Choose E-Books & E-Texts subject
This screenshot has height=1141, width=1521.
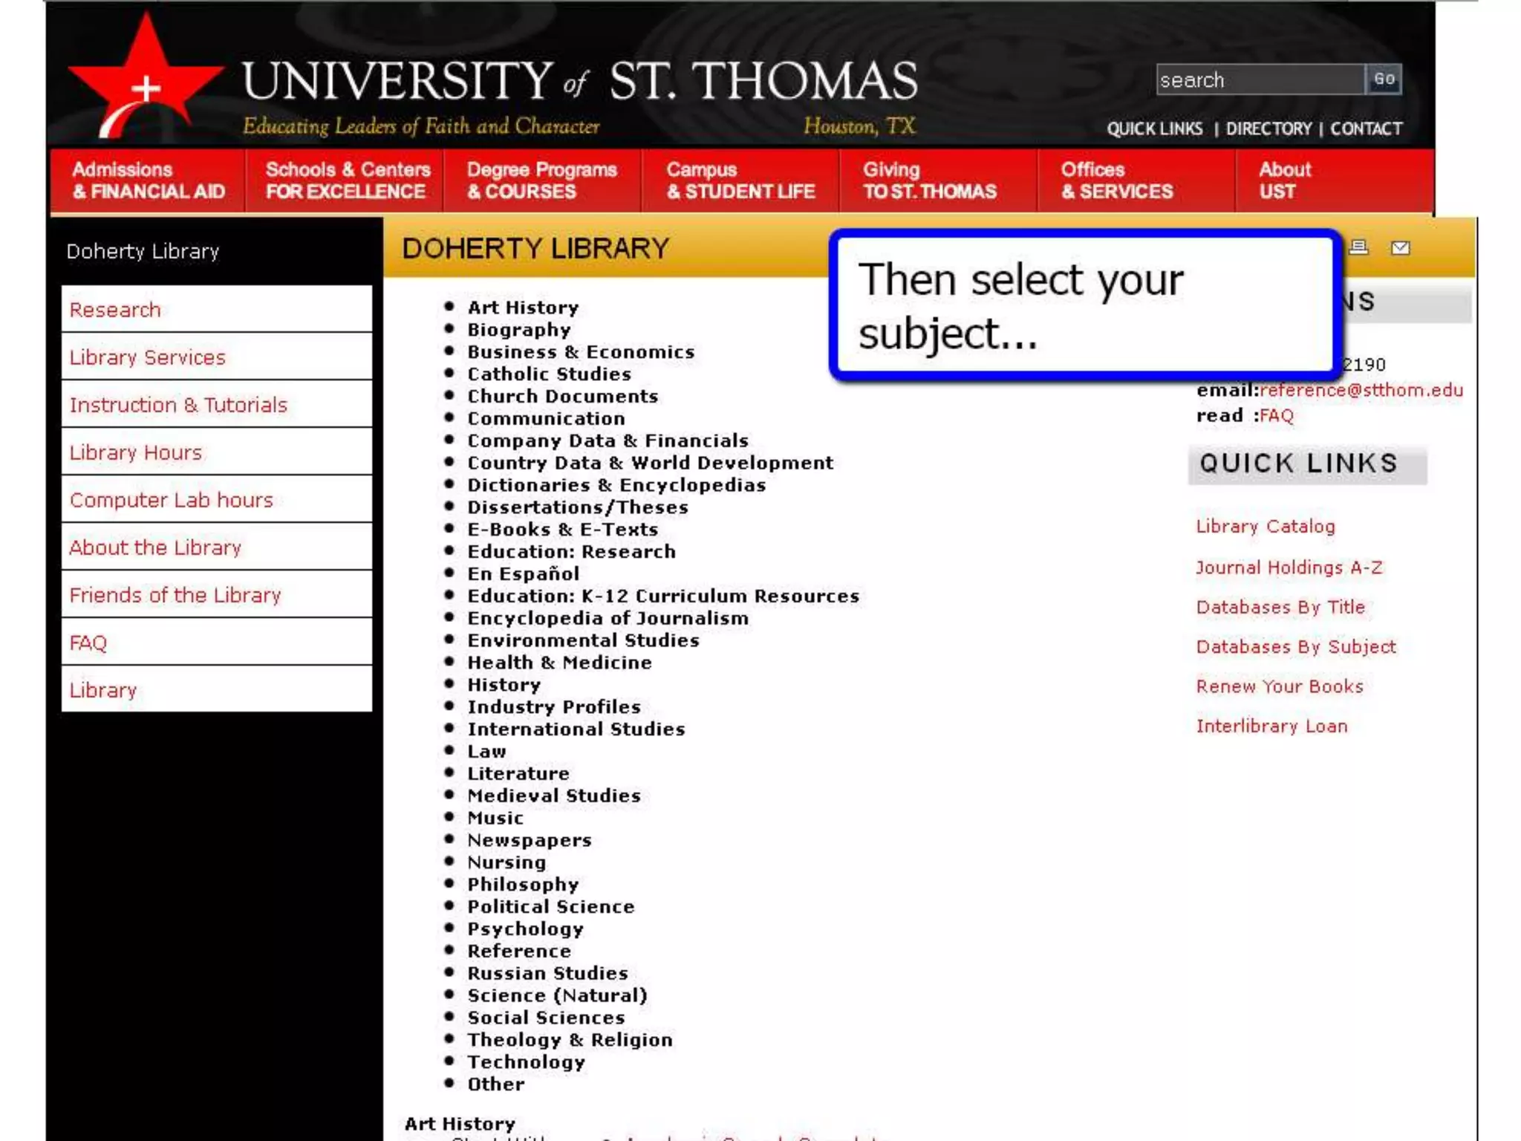point(562,530)
